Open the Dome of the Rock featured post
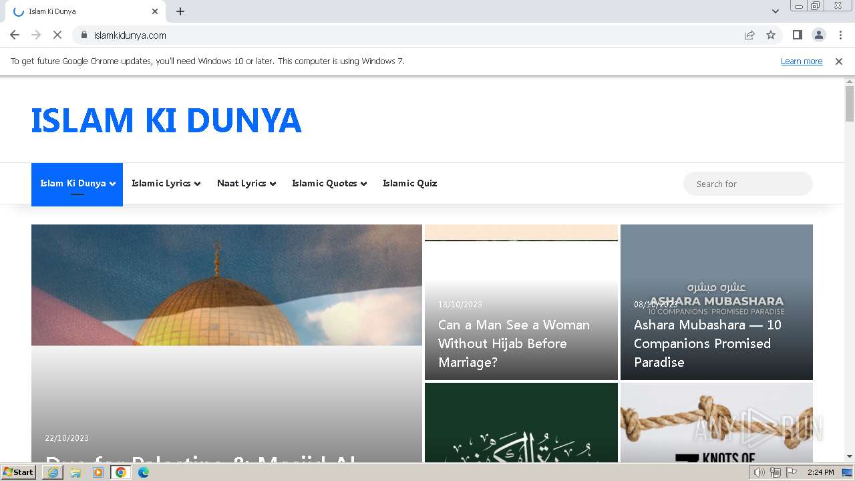Viewport: 855px width, 481px height. click(x=226, y=343)
